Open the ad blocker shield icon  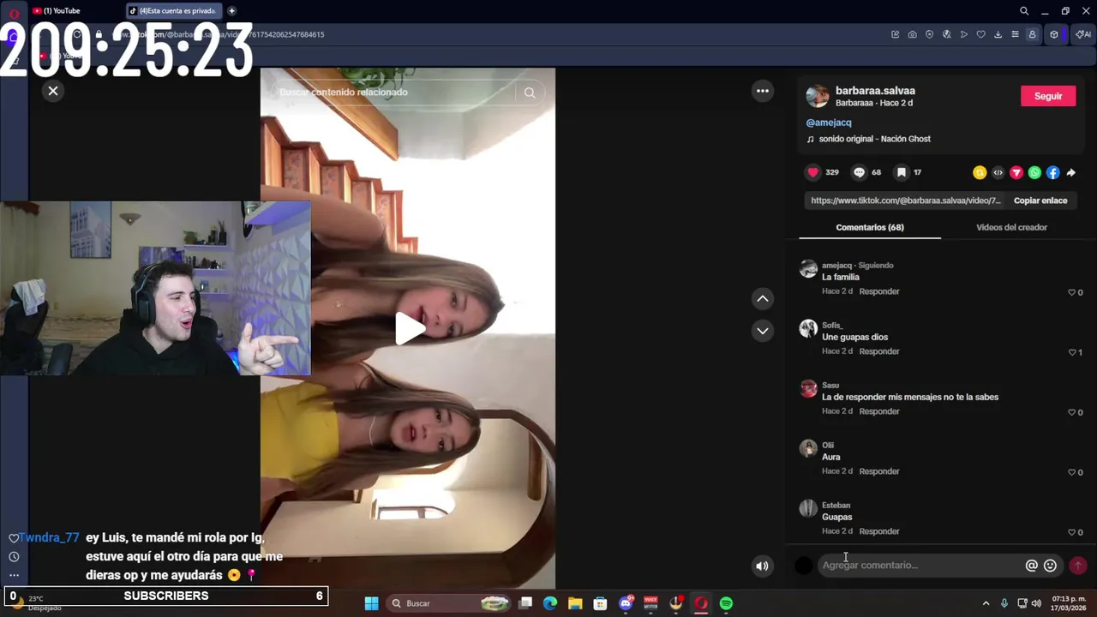tap(929, 34)
